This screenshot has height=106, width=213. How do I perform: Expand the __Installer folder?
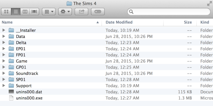[x=4, y=30]
